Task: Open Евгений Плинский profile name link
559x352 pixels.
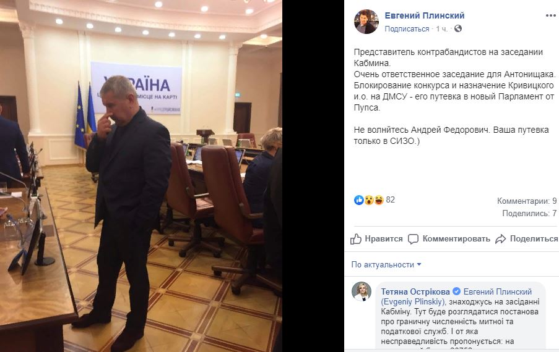Action: point(425,15)
